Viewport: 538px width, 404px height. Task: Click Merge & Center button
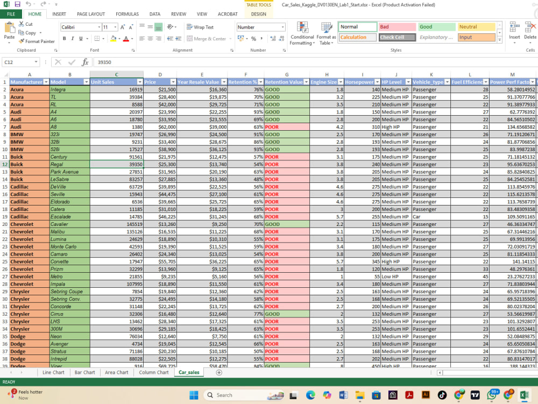coord(209,39)
